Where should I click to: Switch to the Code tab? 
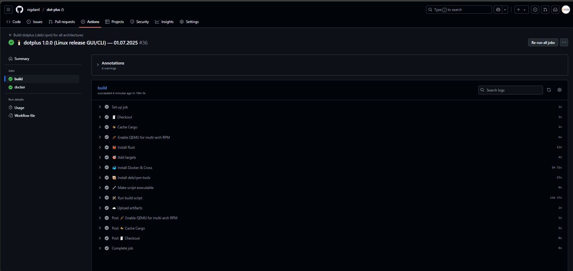[x=14, y=22]
